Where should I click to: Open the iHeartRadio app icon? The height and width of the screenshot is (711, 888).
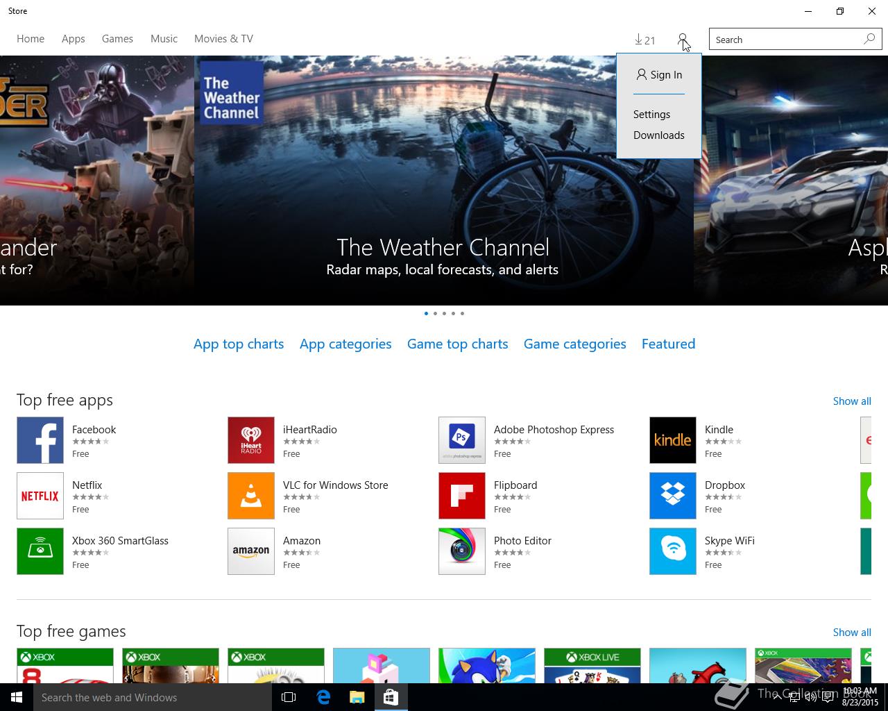(251, 440)
